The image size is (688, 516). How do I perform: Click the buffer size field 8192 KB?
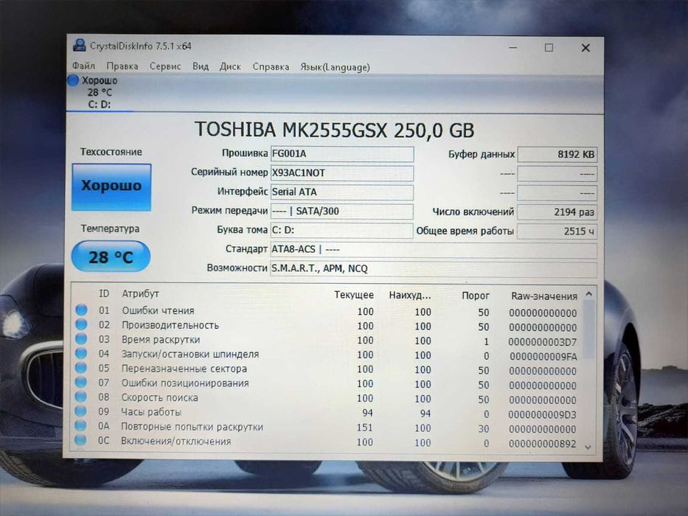[557, 155]
